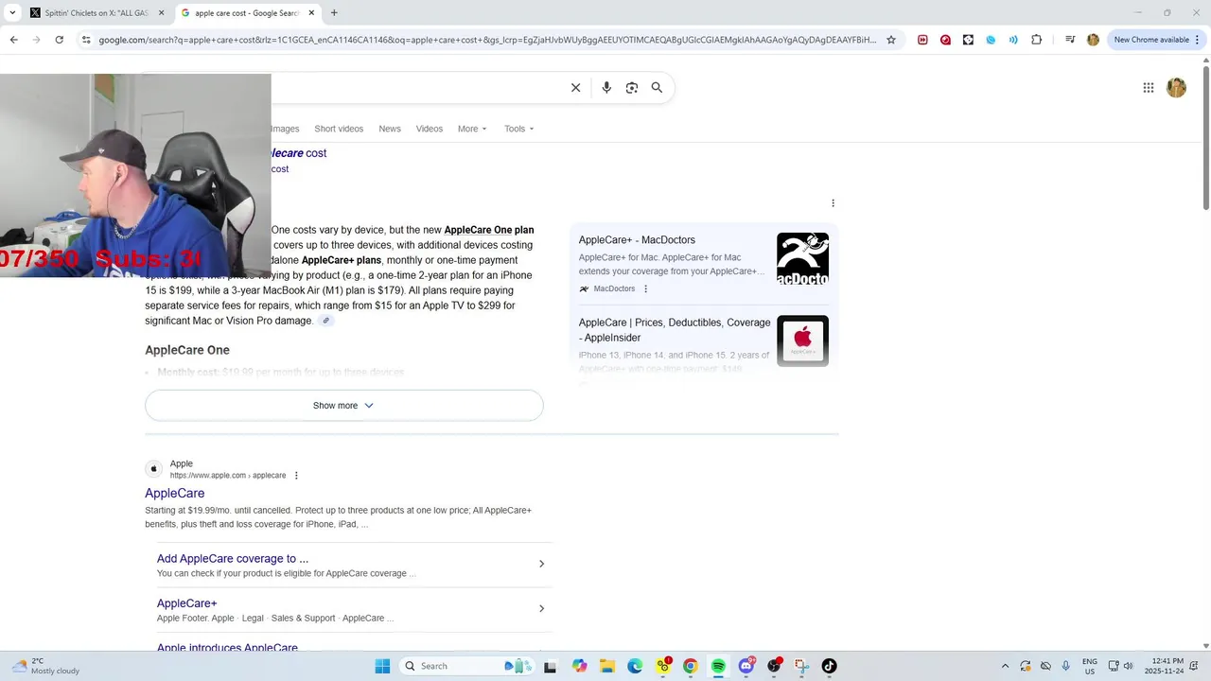Switch to Videos results
The height and width of the screenshot is (681, 1211).
(x=430, y=129)
